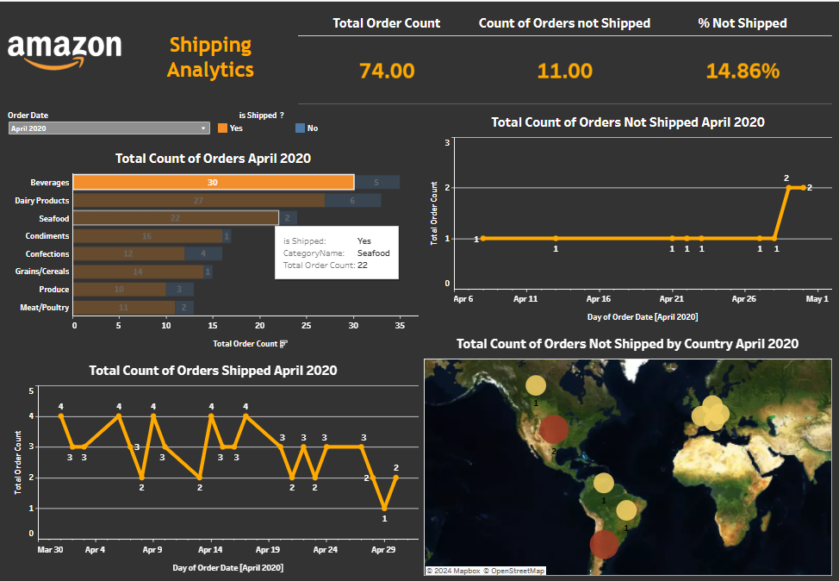Click the Condiments category label
The height and width of the screenshot is (581, 839).
[47, 236]
